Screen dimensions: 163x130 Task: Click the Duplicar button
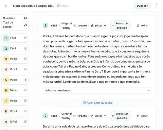coord(142,6)
